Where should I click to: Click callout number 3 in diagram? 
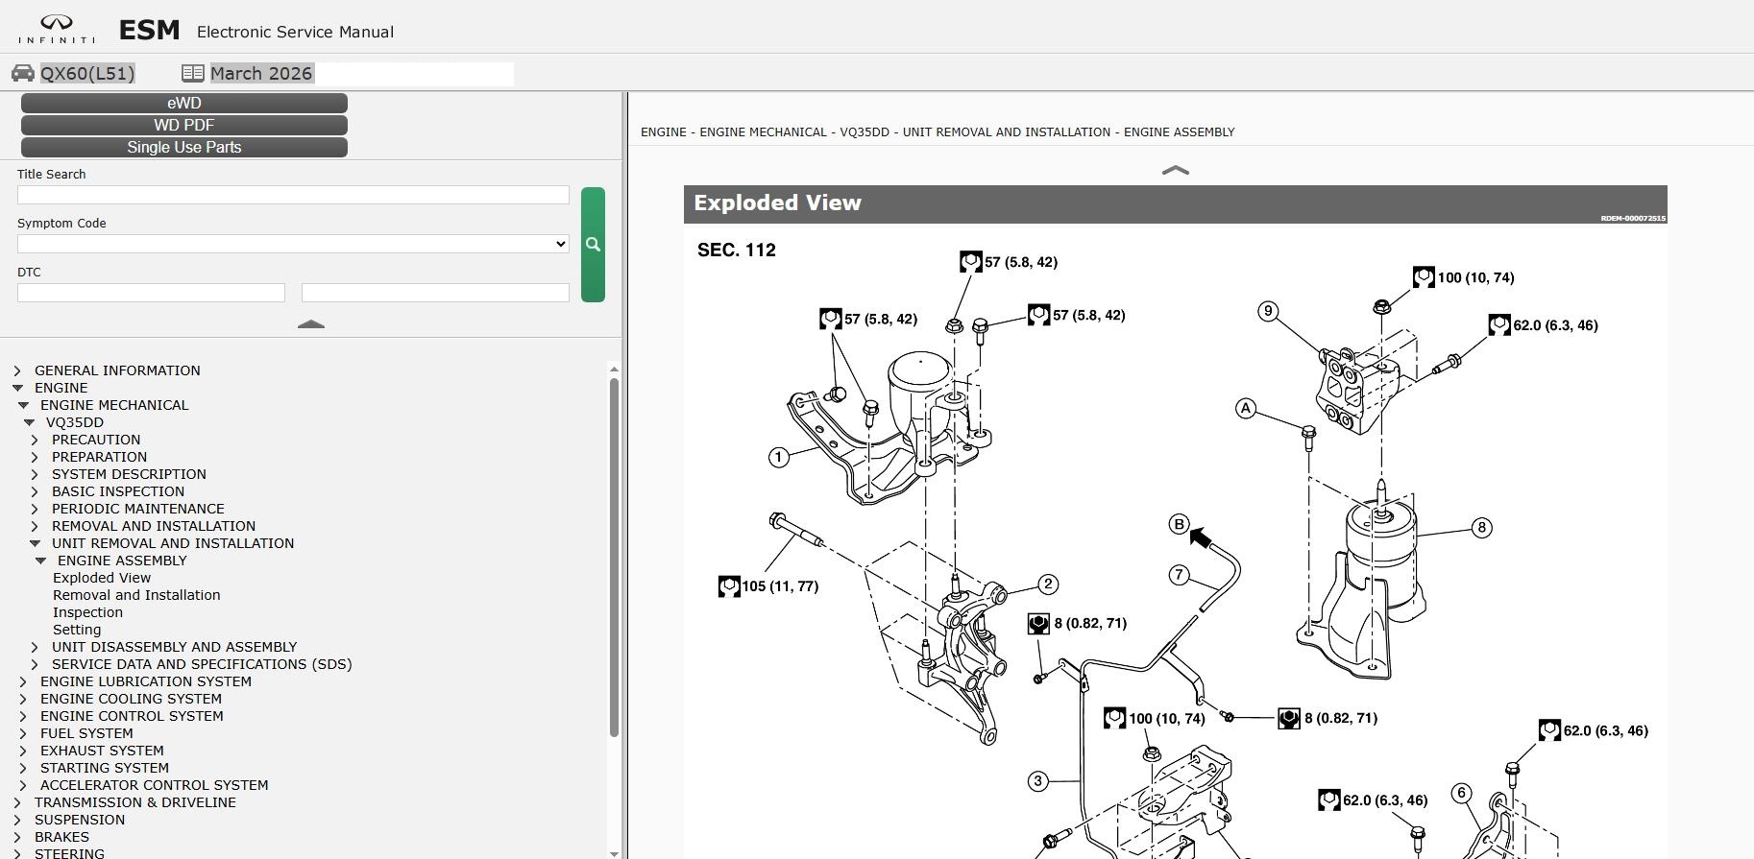[x=1037, y=781]
